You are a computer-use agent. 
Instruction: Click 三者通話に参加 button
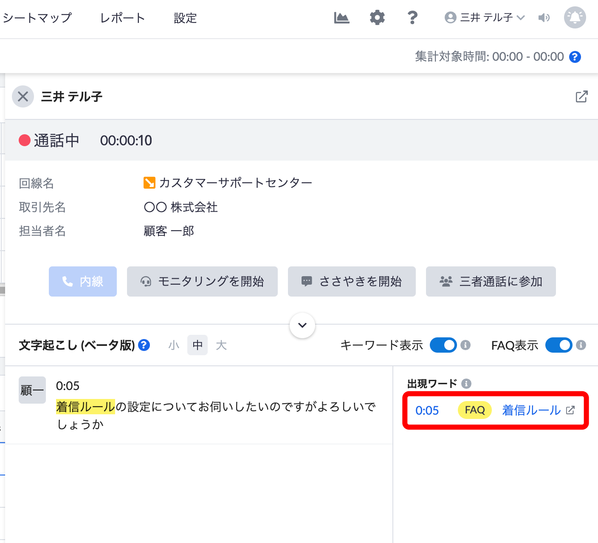491,281
